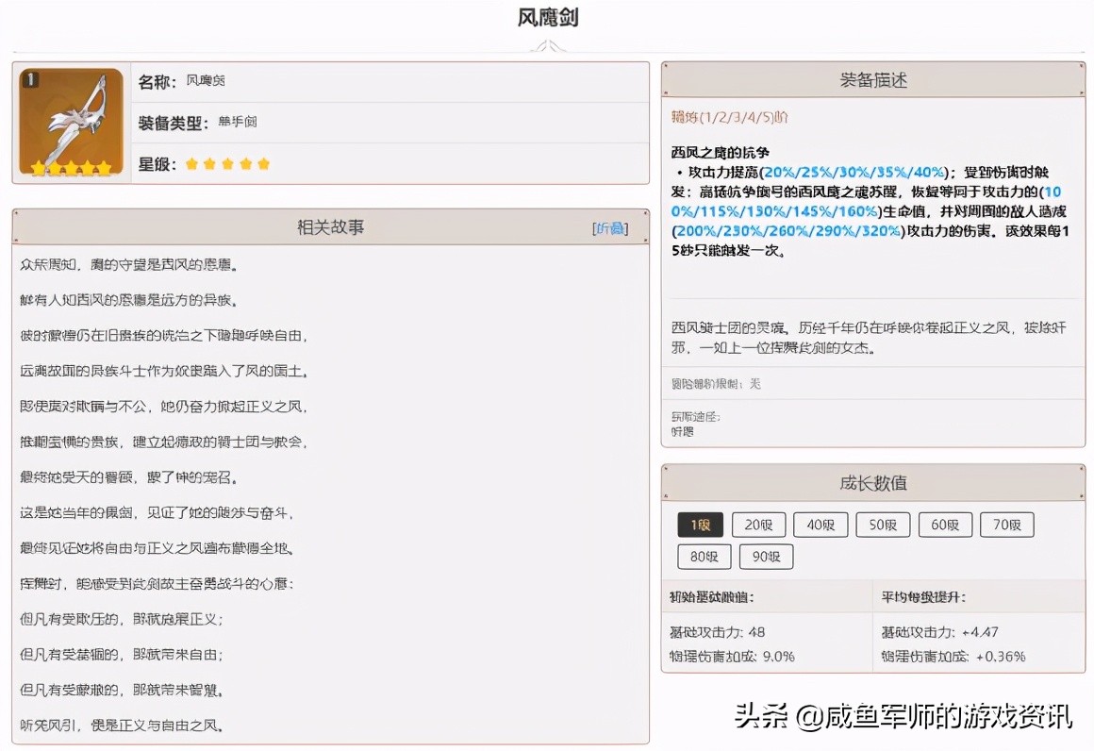Select the 90级 level option
This screenshot has width=1094, height=751.
pyautogui.click(x=766, y=557)
